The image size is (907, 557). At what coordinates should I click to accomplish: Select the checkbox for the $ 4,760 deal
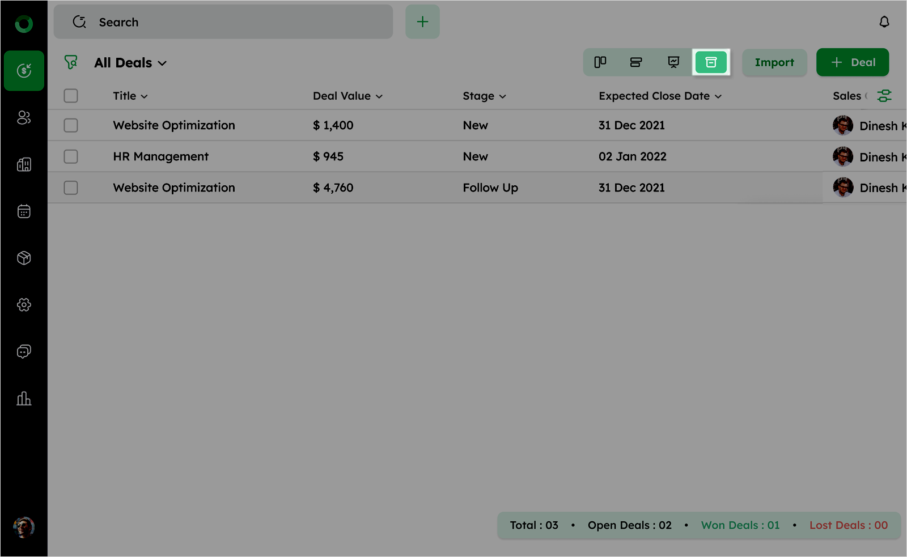pyautogui.click(x=71, y=188)
